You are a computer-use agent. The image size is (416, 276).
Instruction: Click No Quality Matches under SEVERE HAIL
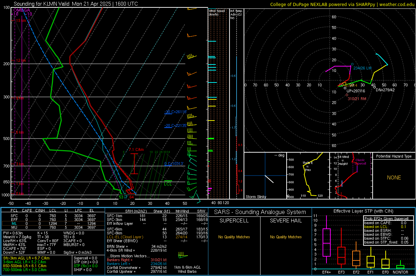pyautogui.click(x=286, y=237)
